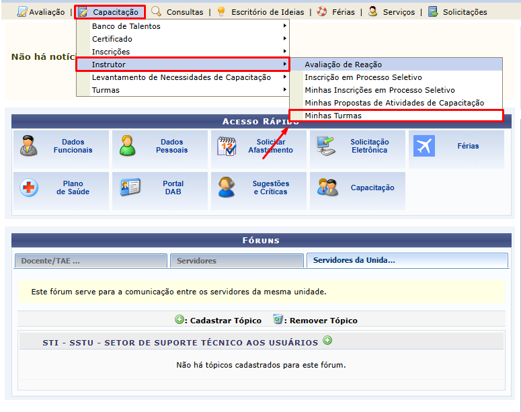The image size is (521, 412).
Task: Open the Dados Pessoais link
Action: 172,146
